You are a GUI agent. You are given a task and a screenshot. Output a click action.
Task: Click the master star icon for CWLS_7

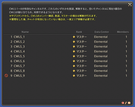pyautogui.click(x=74, y=66)
